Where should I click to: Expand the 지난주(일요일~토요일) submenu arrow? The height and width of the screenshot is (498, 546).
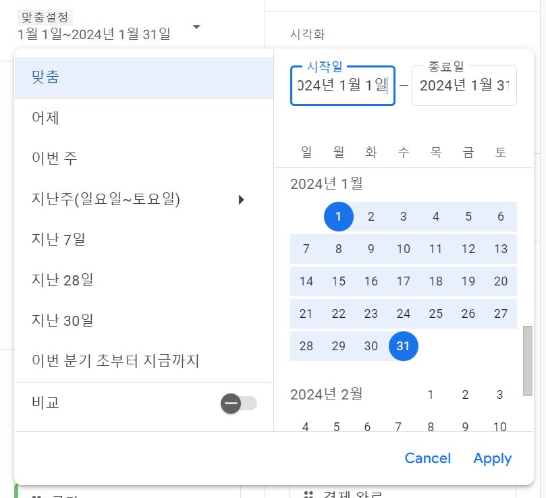point(242,198)
